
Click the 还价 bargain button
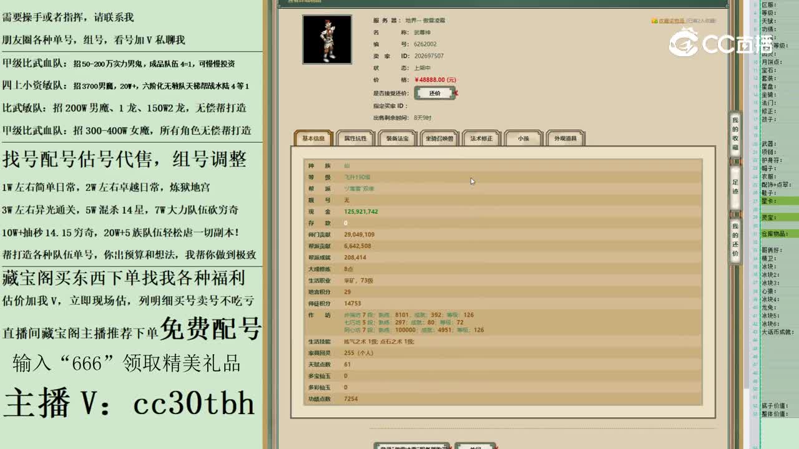[x=434, y=93]
